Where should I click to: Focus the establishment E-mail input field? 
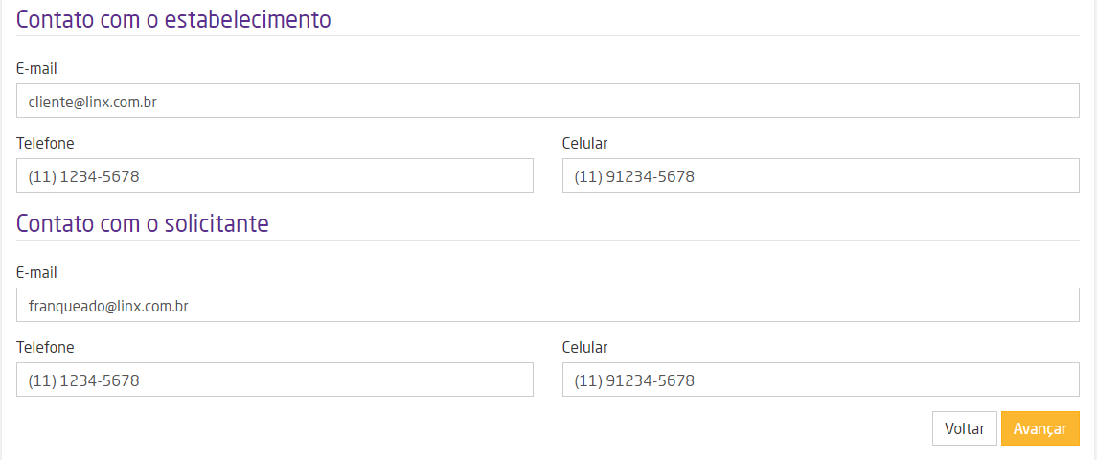click(x=547, y=101)
